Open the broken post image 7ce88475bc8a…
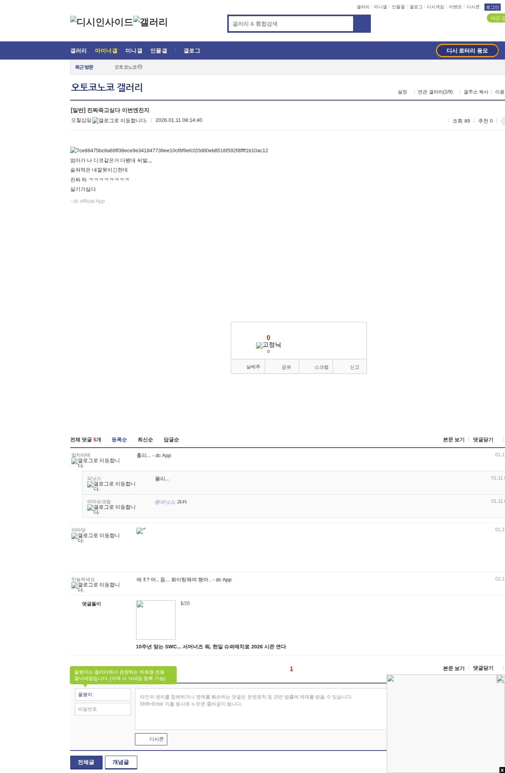 [x=169, y=151]
